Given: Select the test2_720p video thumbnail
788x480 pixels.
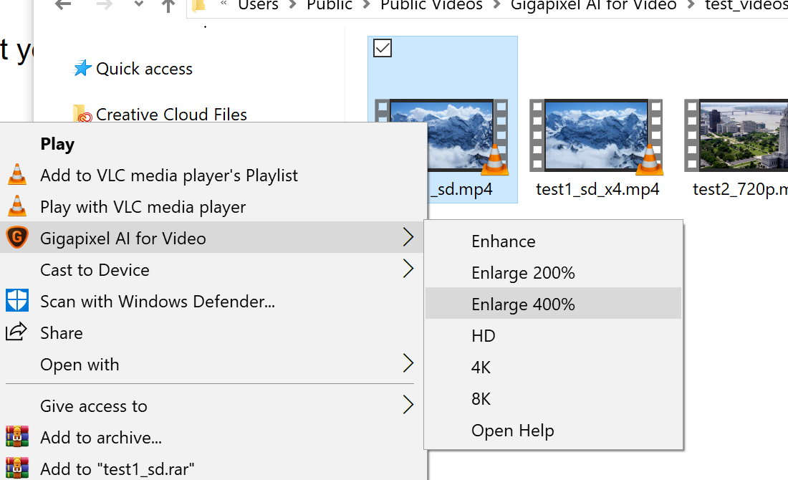Looking at the screenshot, I should (736, 135).
